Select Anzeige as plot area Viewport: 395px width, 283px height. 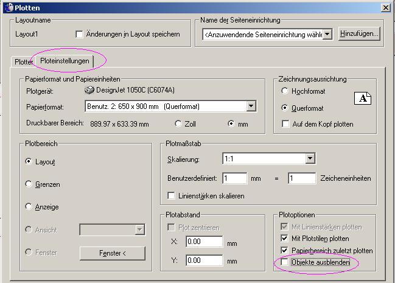[x=29, y=207]
